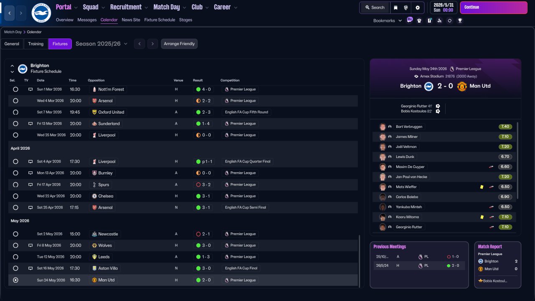The width and height of the screenshot is (535, 301).
Task: Click the scouting magnifier icon in bookmarks bar
Action: 439,20
